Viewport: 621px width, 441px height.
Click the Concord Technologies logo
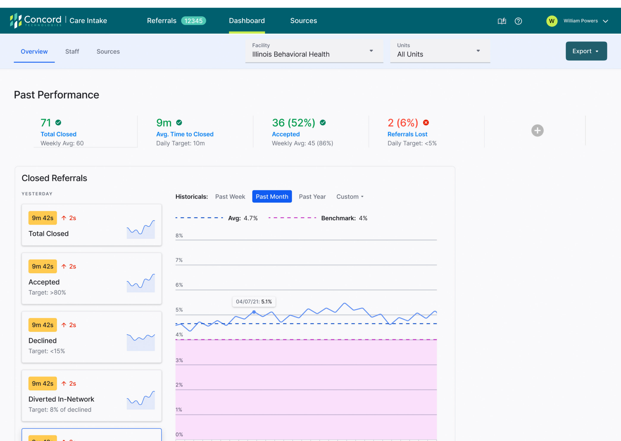tap(35, 21)
